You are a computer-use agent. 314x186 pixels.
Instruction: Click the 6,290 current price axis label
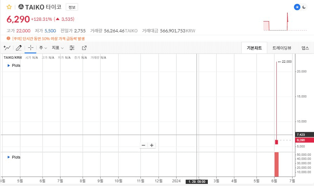(x=305, y=140)
